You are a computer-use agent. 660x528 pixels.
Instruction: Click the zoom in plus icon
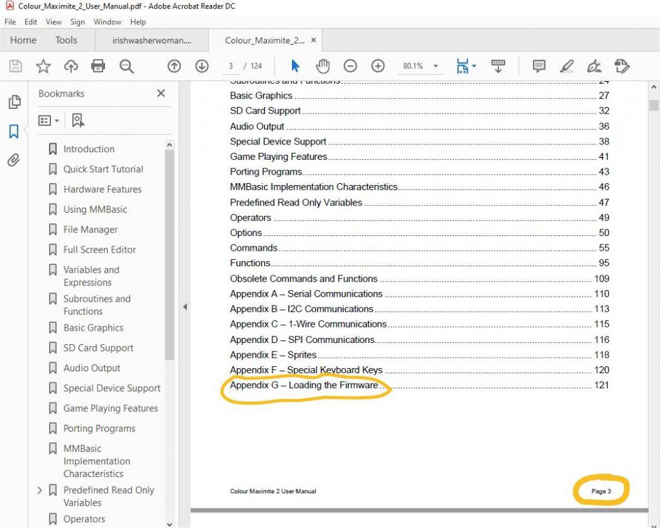click(x=378, y=66)
